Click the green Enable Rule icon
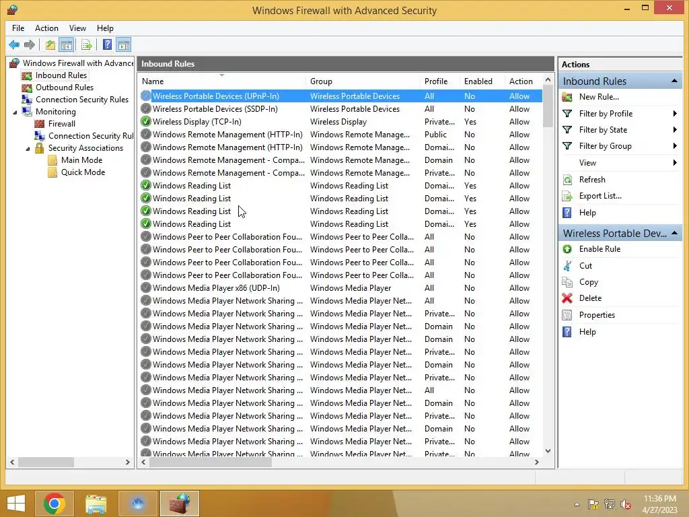The width and height of the screenshot is (689, 517). [567, 249]
